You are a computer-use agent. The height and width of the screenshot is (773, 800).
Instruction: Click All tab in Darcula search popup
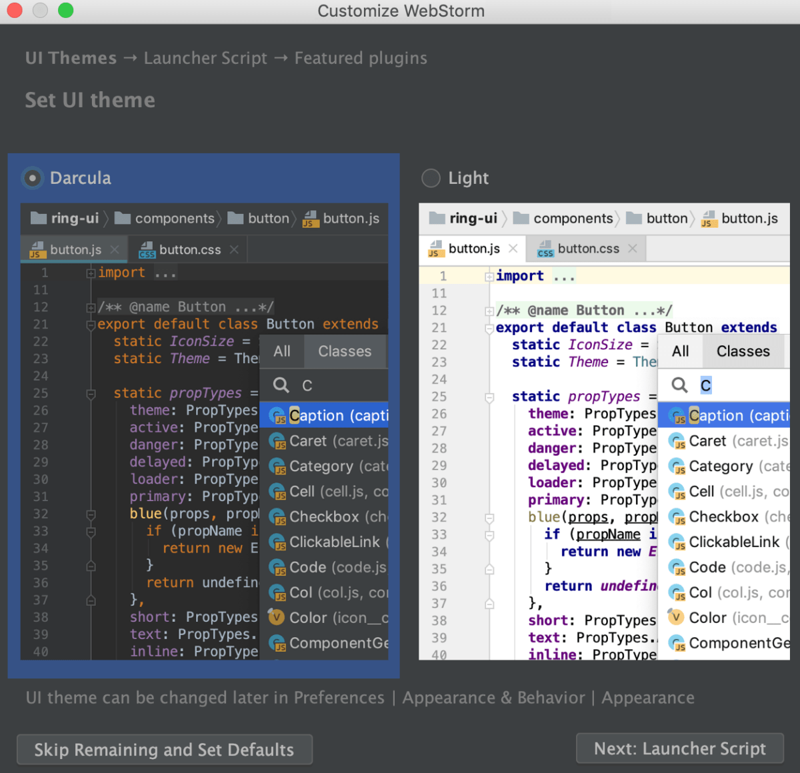(x=282, y=351)
